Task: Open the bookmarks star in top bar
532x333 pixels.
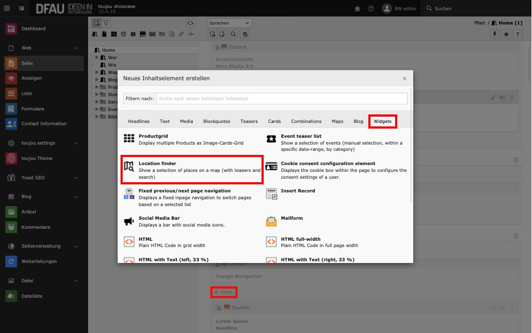Action: coord(357,9)
